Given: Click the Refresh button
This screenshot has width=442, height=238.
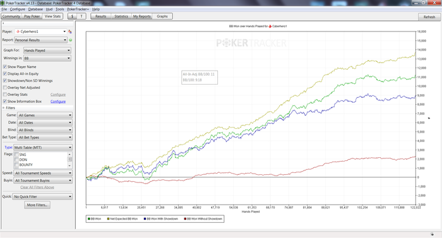Looking at the screenshot, I should 429,17.
